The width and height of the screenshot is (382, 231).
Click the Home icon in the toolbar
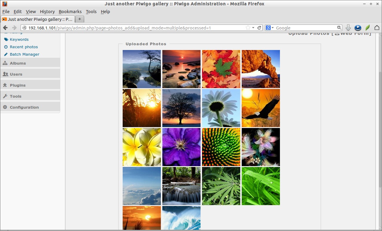click(x=377, y=28)
